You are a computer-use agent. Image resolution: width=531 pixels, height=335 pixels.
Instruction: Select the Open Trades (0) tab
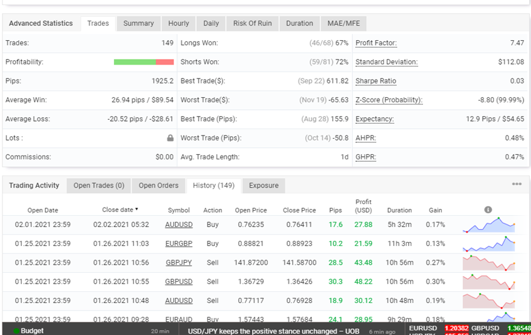tap(99, 186)
